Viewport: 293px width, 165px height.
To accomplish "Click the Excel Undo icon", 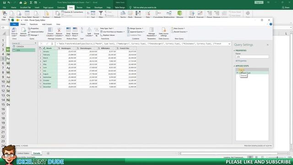I will pyautogui.click(x=9, y=3).
